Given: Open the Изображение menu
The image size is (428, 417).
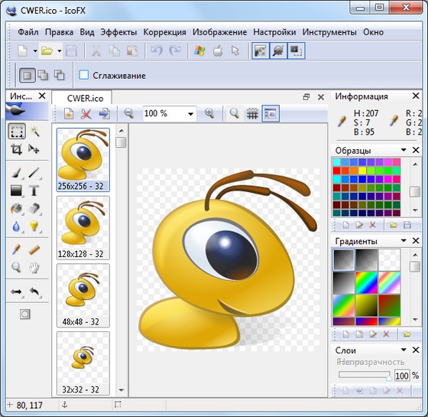Looking at the screenshot, I should [220, 32].
